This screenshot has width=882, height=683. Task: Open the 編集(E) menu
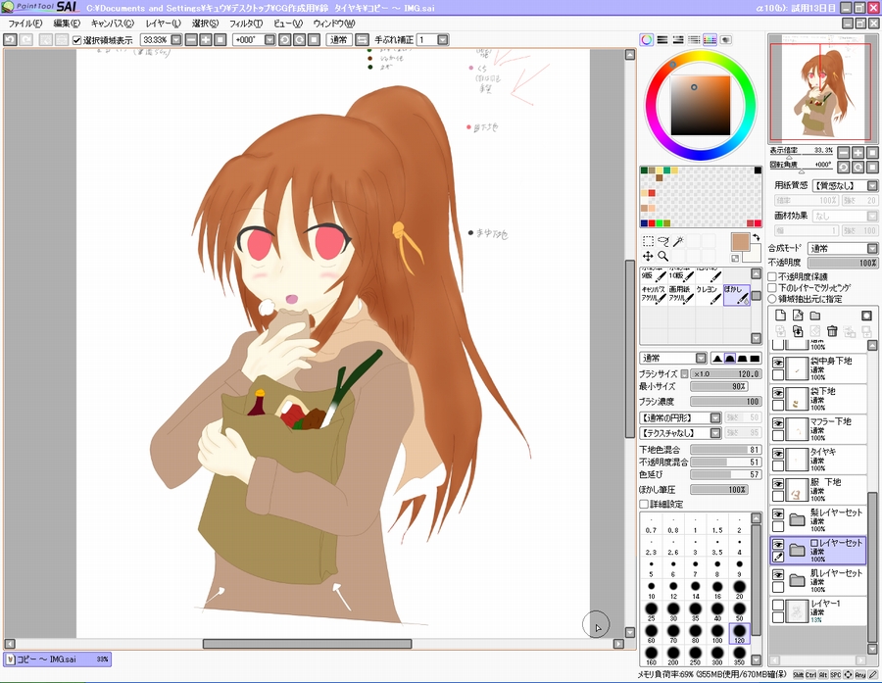coord(67,24)
